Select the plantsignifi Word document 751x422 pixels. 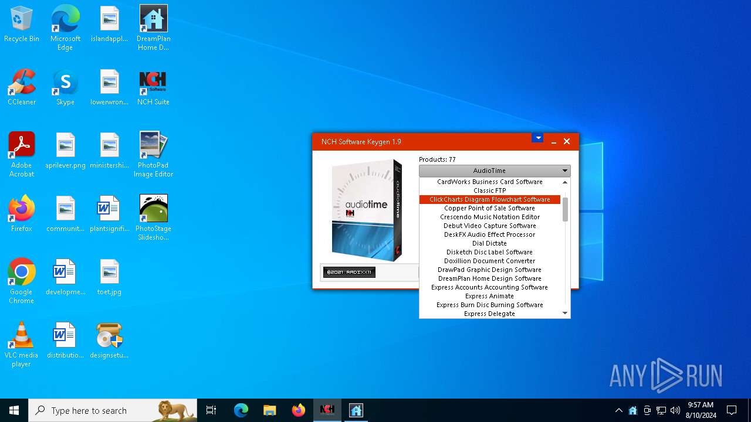click(x=109, y=215)
